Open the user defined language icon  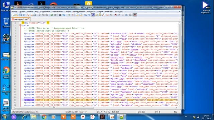tap(97, 15)
